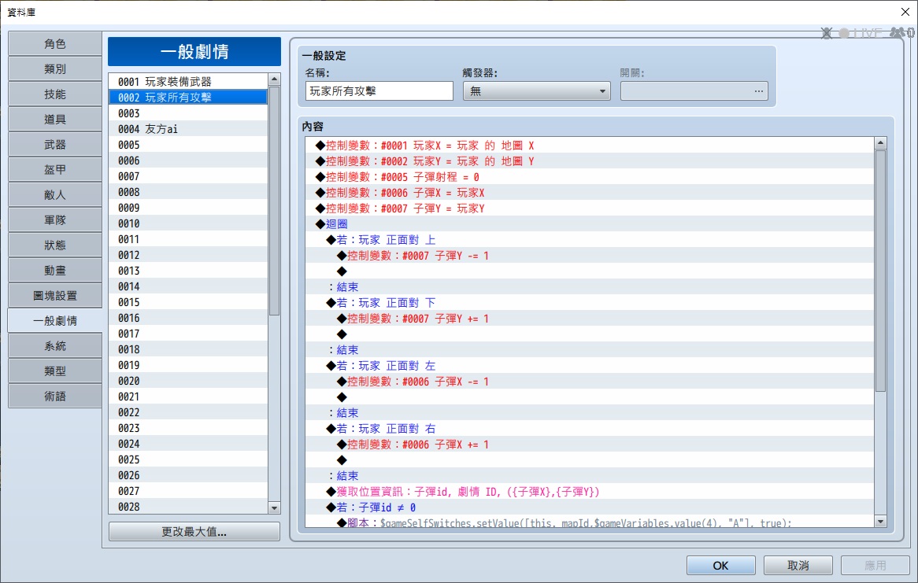Screen dimensions: 918x583
Task: Select command 子彈X += 1
Action: [x=590, y=445]
